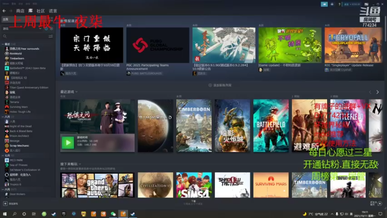Open Timberborn cover in recent games shelf
The width and height of the screenshot is (387, 218).
click(x=194, y=125)
